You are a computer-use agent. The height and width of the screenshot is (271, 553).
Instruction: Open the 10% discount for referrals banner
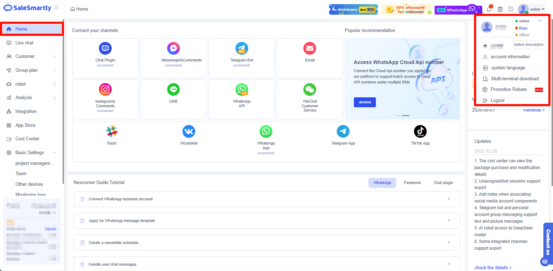tap(406, 10)
